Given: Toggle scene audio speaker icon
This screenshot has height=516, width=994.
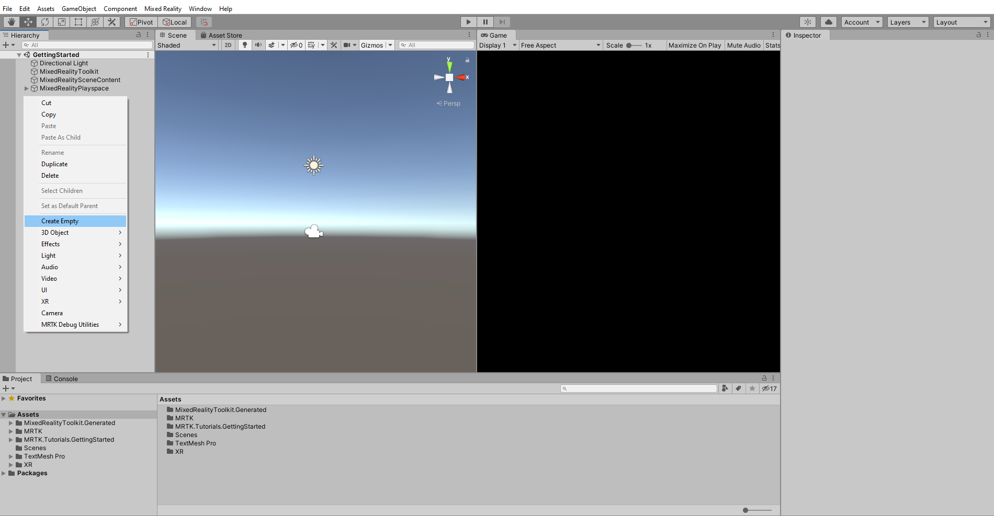Looking at the screenshot, I should click(x=258, y=45).
